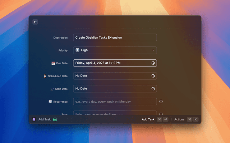Click the back arrow button
The height and width of the screenshot is (143, 230).
(x=35, y=22)
